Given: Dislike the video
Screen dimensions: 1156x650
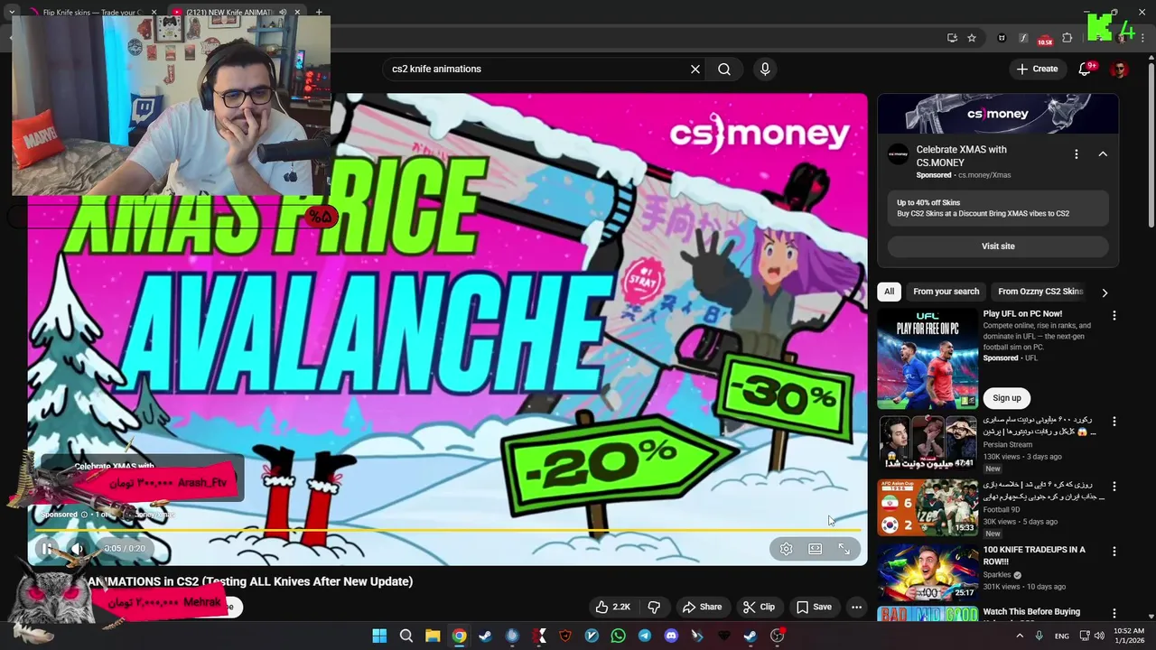Looking at the screenshot, I should (x=654, y=607).
